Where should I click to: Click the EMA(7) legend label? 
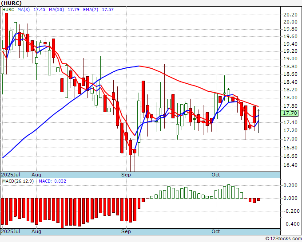91,10
